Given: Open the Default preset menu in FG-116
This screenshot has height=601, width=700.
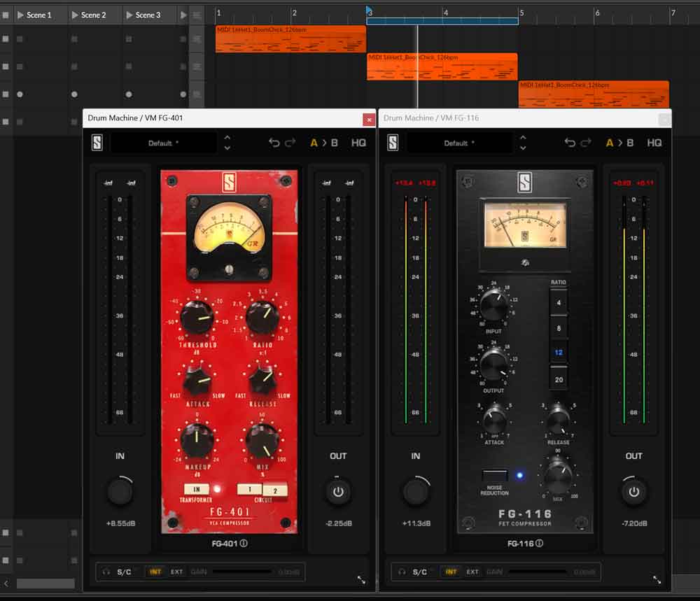Looking at the screenshot, I should pyautogui.click(x=459, y=143).
